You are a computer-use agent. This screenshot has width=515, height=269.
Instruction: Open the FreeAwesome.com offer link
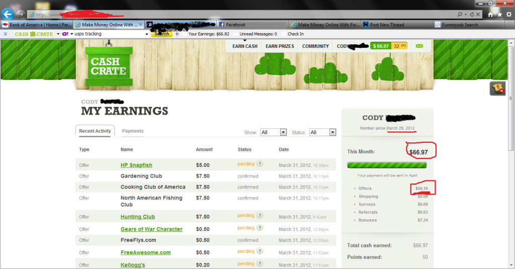pyautogui.click(x=145, y=252)
